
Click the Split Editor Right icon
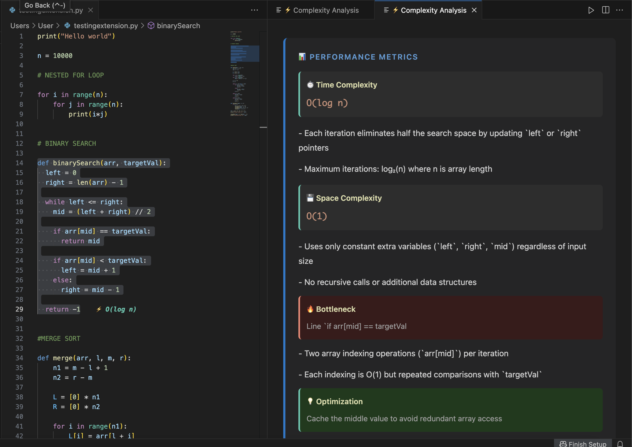point(605,10)
